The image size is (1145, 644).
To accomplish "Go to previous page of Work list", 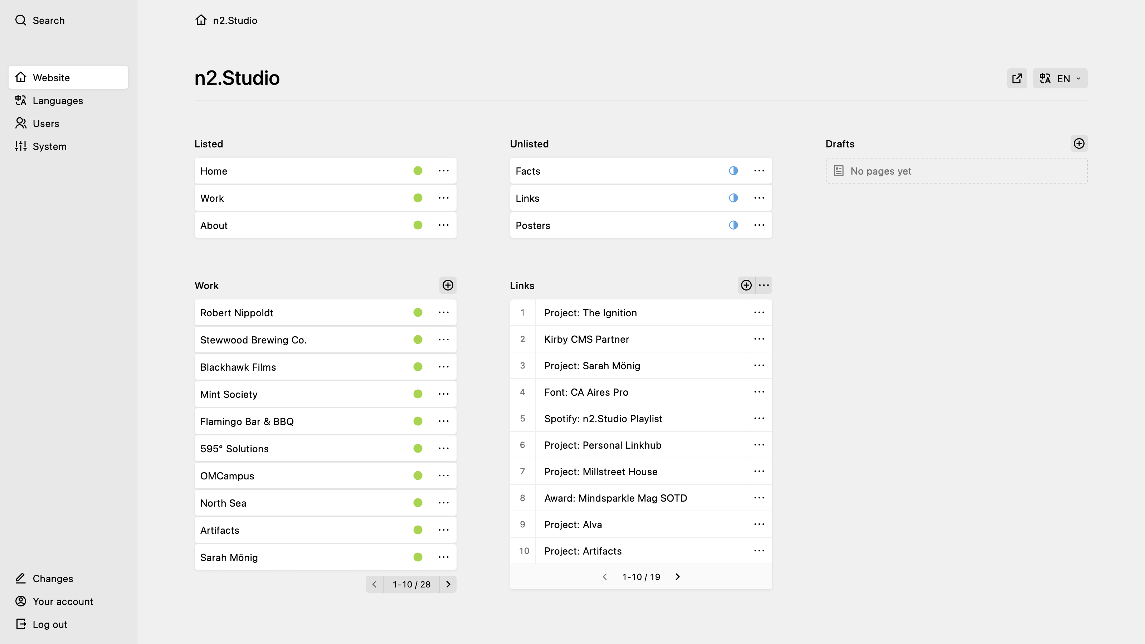I will point(374,585).
